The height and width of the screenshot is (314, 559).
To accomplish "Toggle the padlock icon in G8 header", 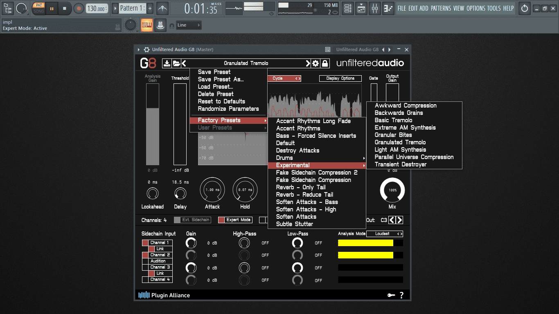I will [325, 63].
